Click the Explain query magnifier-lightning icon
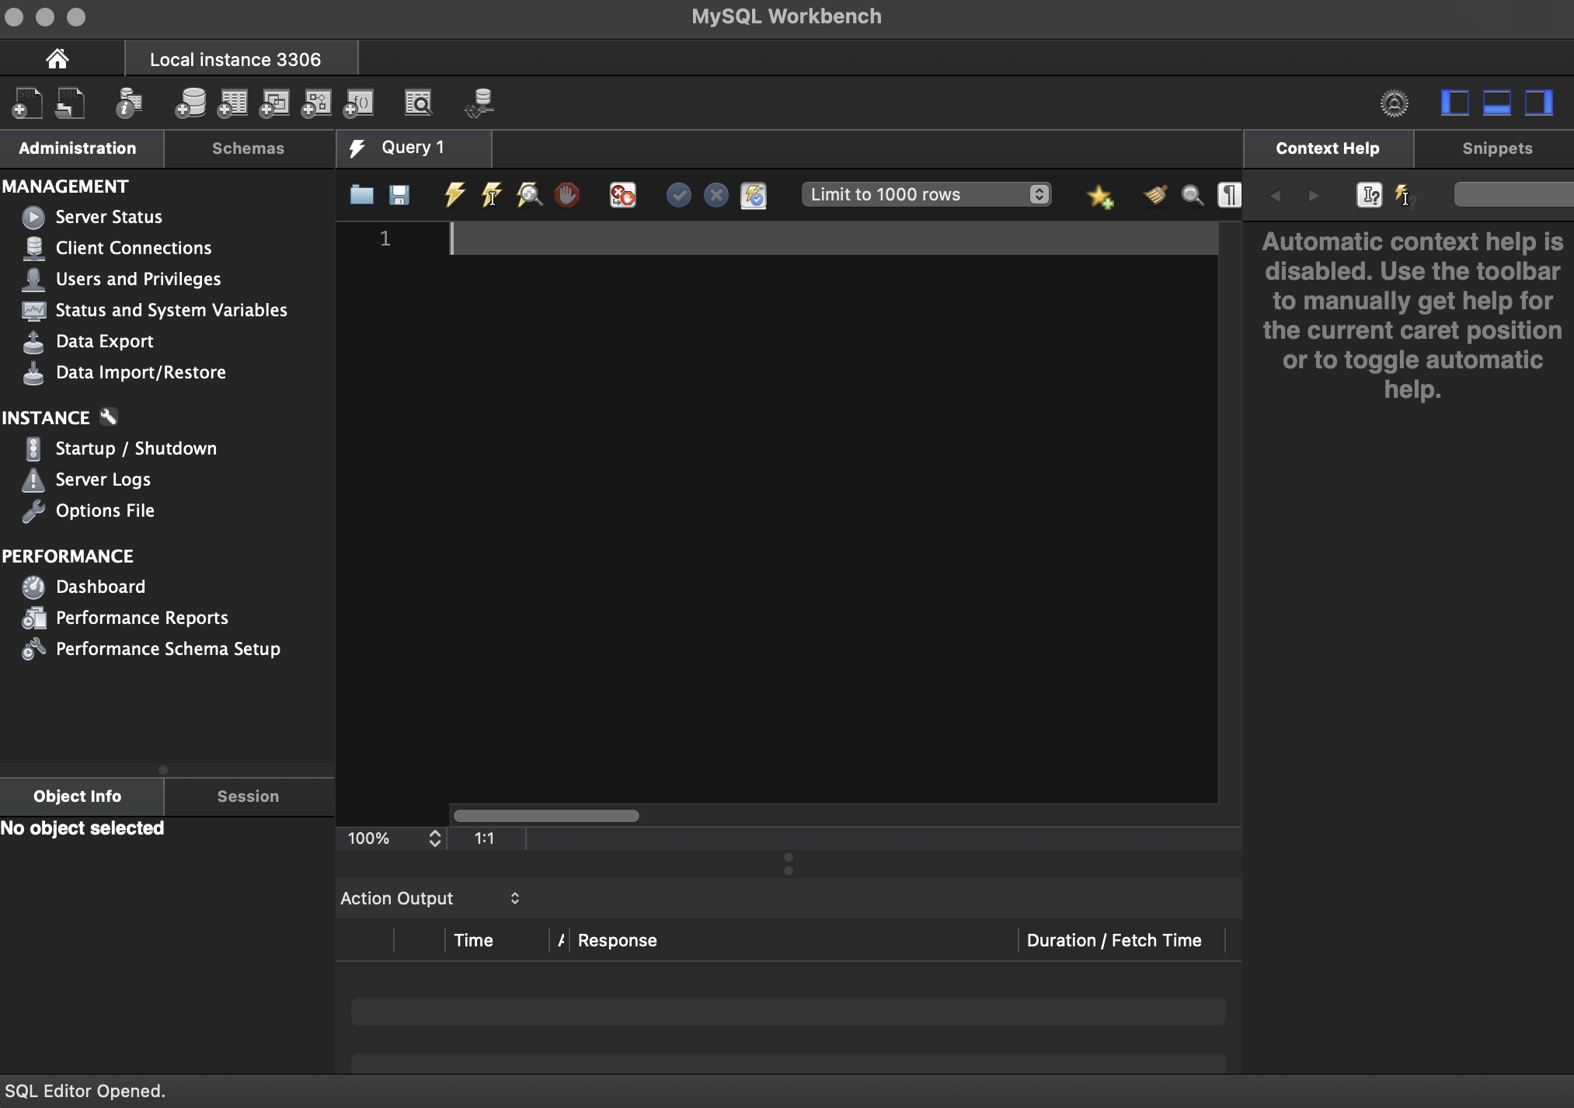 (x=529, y=194)
